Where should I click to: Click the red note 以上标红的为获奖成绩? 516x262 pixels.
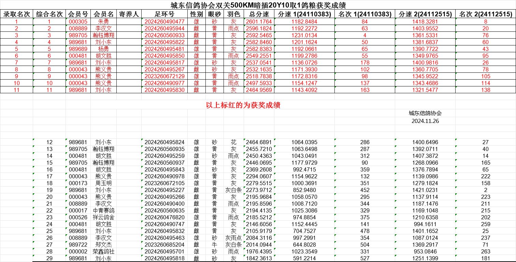(243, 105)
